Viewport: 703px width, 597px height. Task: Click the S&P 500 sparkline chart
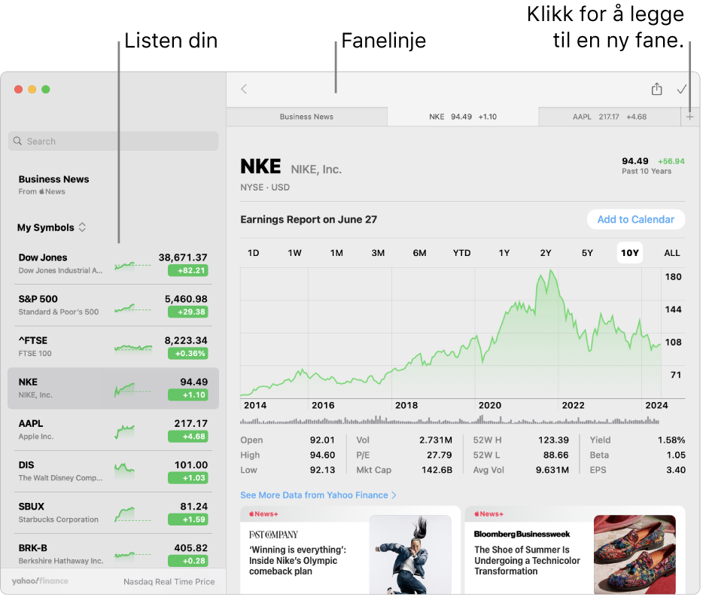132,308
